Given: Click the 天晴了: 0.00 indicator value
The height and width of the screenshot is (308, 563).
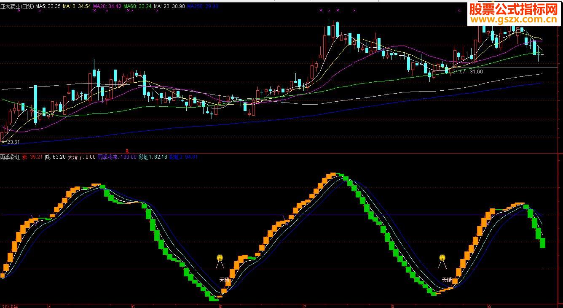Looking at the screenshot, I should [81, 157].
